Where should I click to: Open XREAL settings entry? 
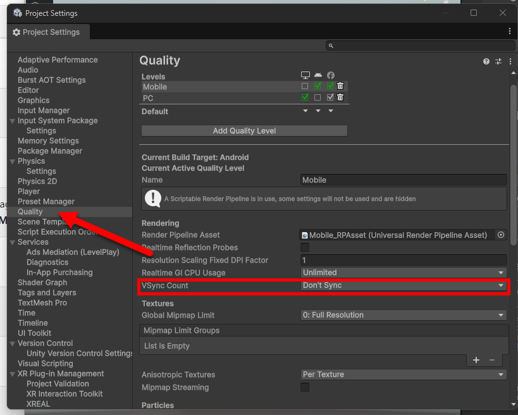(39, 404)
